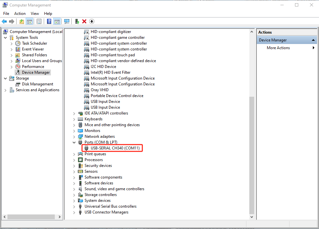Click the Back arrow toolbar icon
Screen dimensions: 319x229
pos(4,21)
